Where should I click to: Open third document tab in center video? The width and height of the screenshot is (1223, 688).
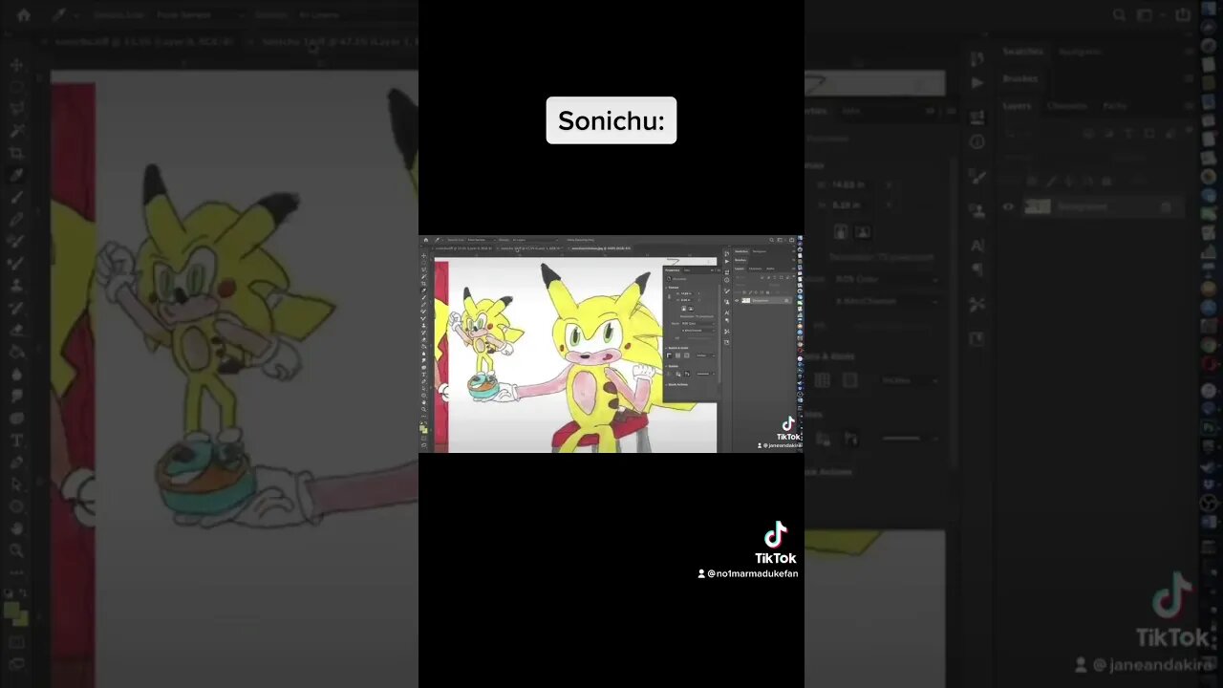[x=600, y=248]
